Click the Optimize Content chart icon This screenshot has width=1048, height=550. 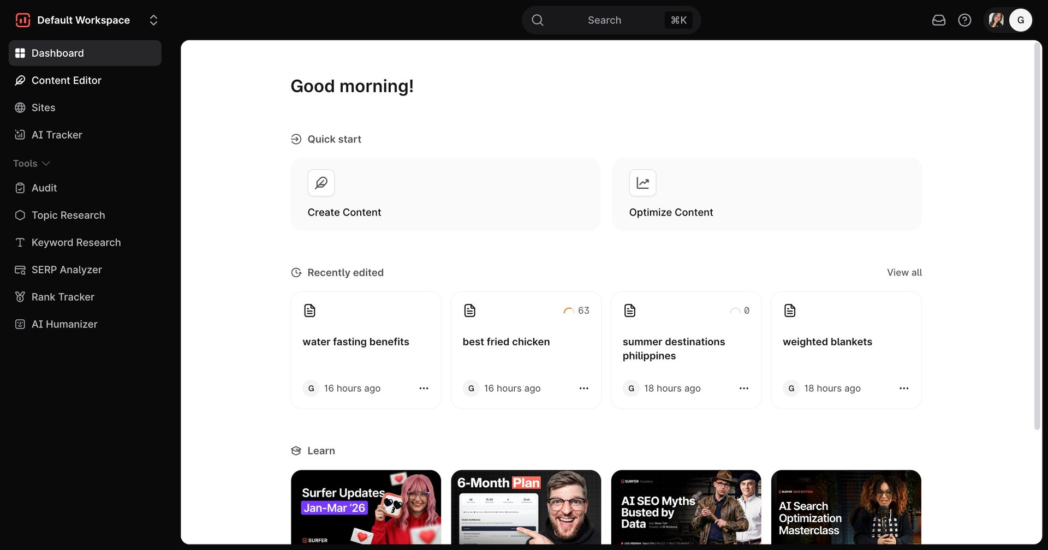(x=642, y=183)
